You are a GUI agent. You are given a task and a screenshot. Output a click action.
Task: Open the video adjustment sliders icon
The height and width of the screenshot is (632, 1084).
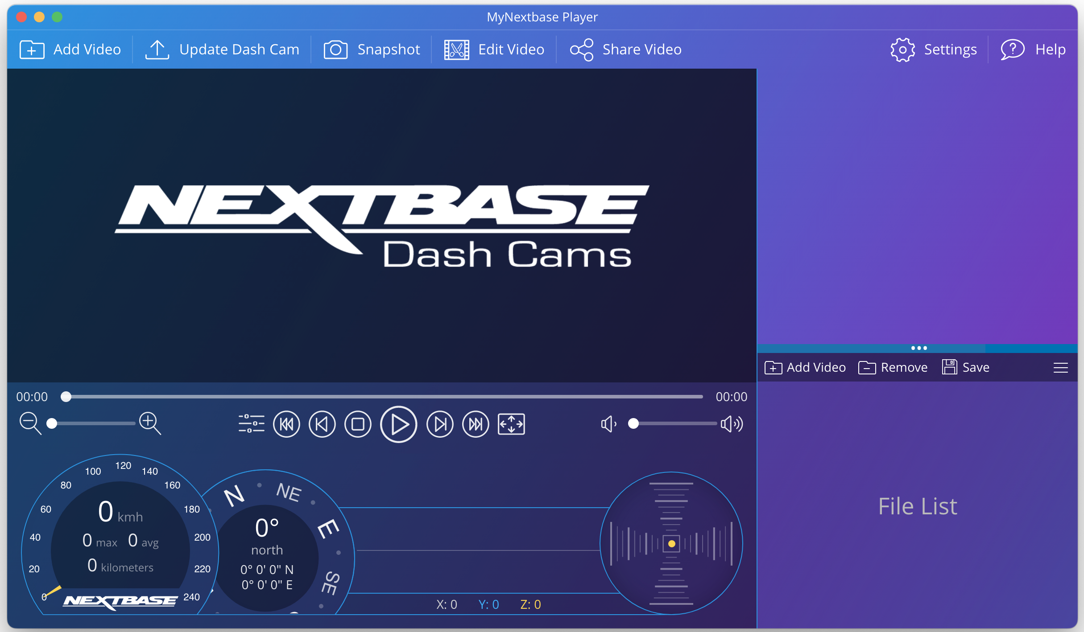click(251, 424)
